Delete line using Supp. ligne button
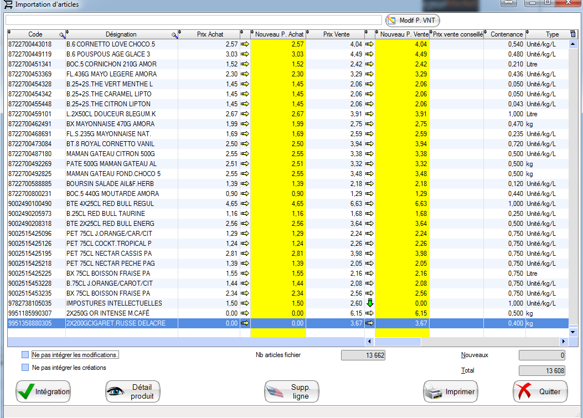Viewport: 583px width, 418px height. tap(291, 391)
